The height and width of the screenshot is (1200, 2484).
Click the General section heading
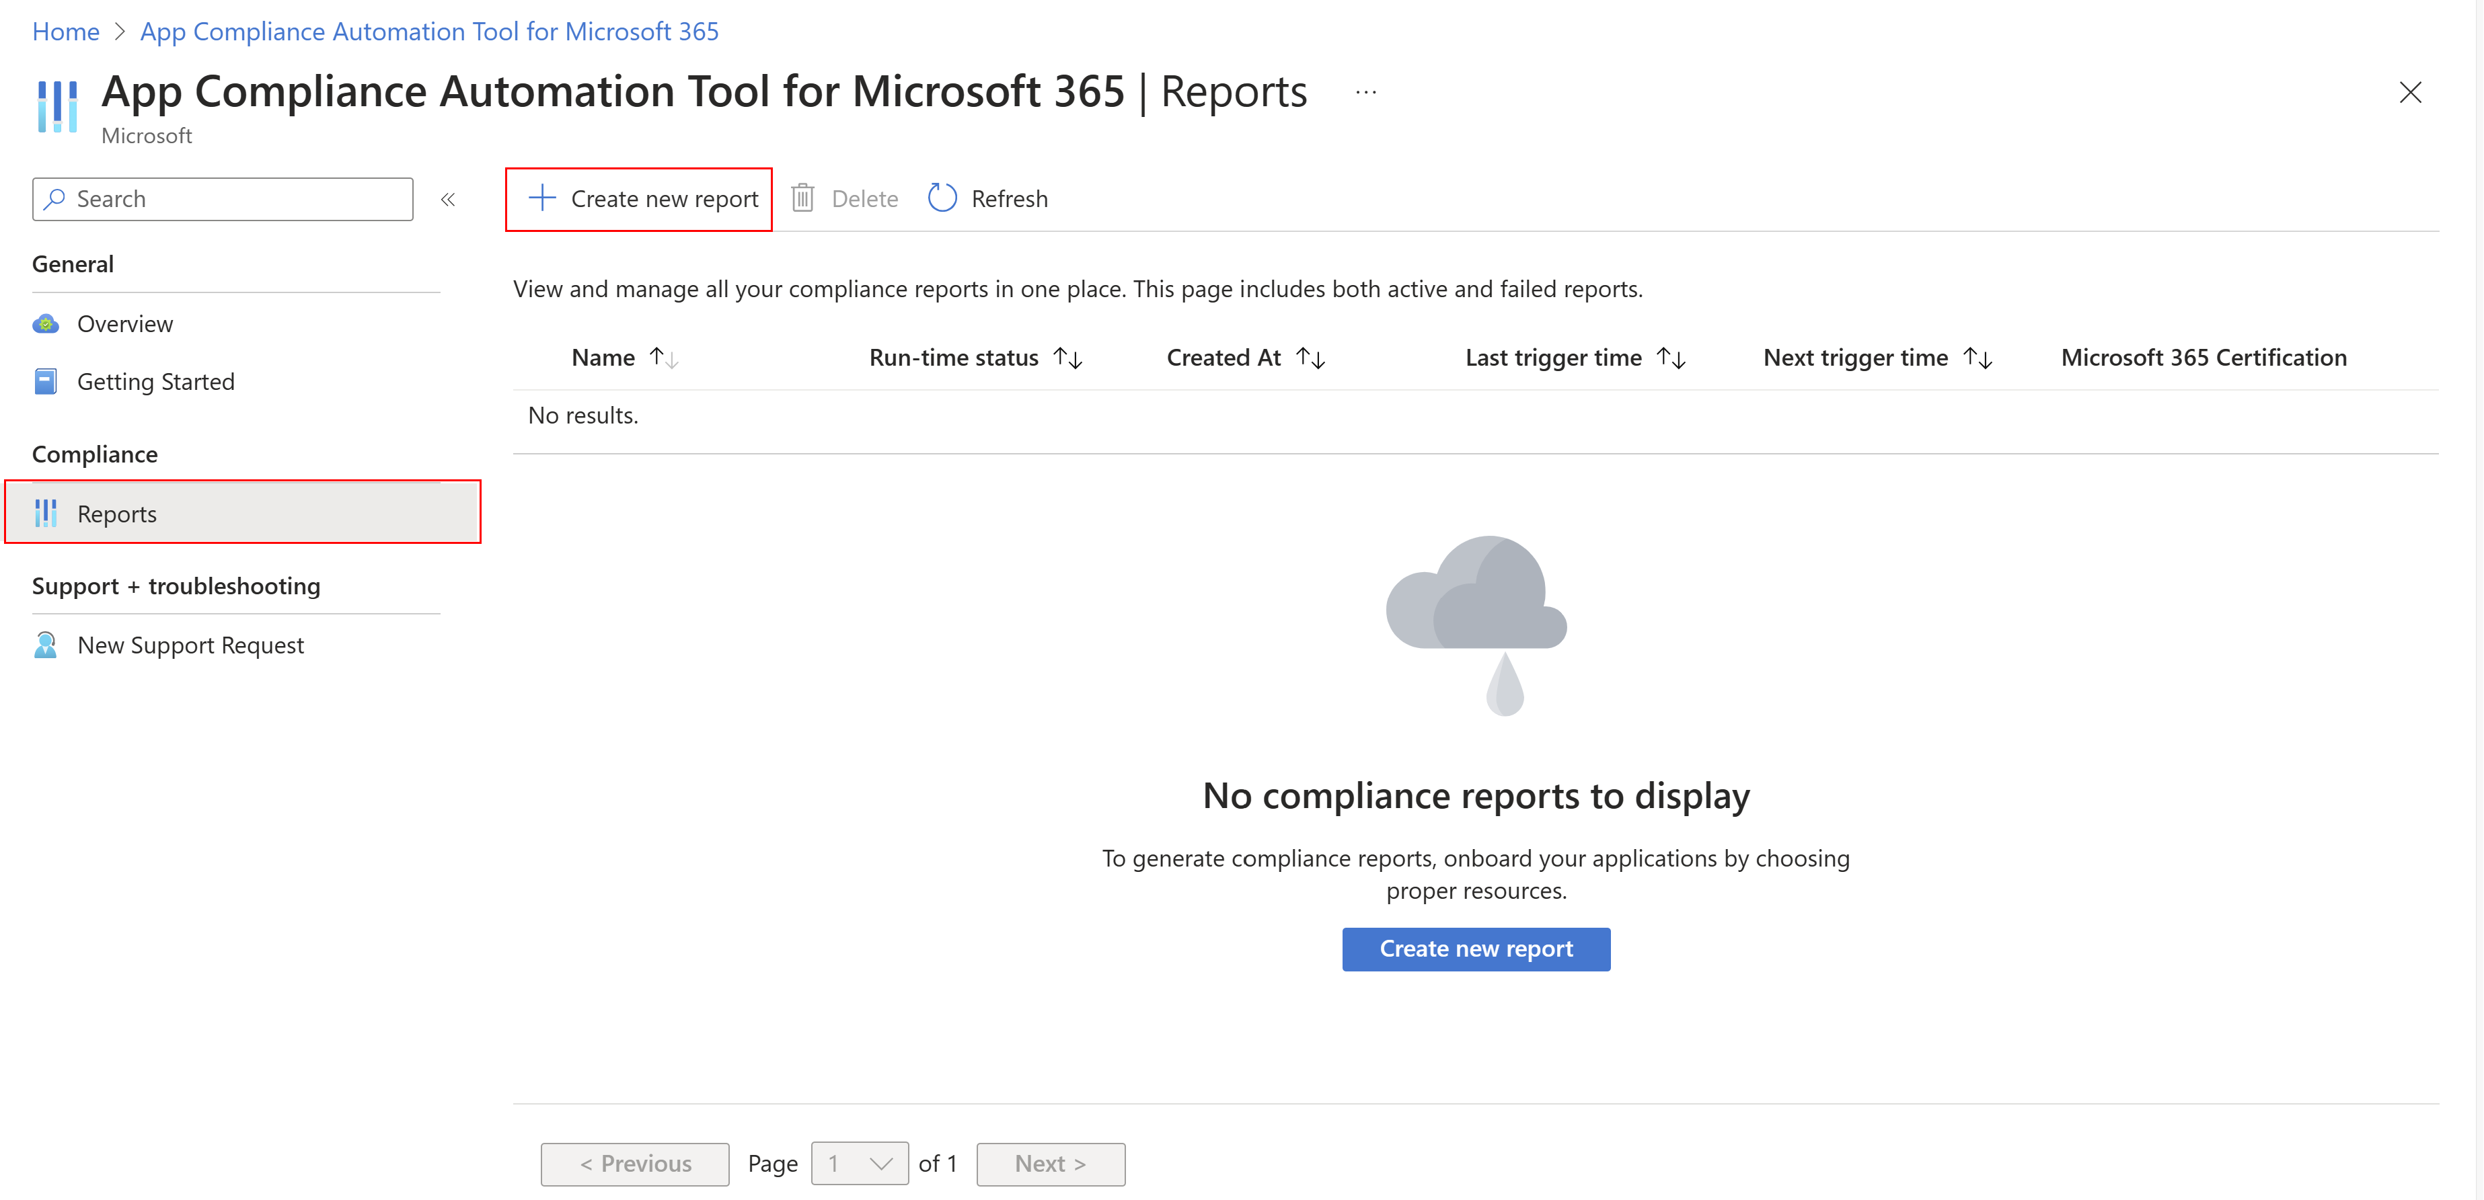coord(73,264)
